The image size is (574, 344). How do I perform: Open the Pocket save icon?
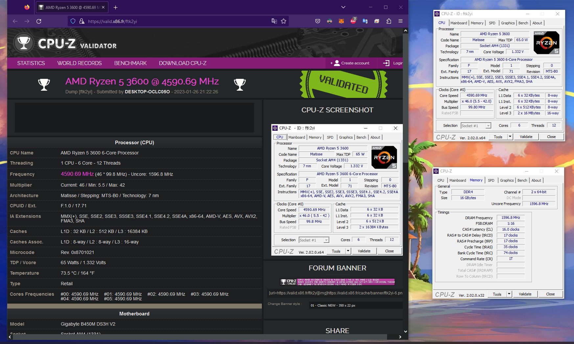[x=318, y=21]
